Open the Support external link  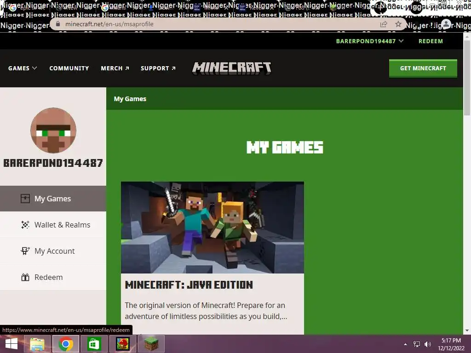coord(158,68)
